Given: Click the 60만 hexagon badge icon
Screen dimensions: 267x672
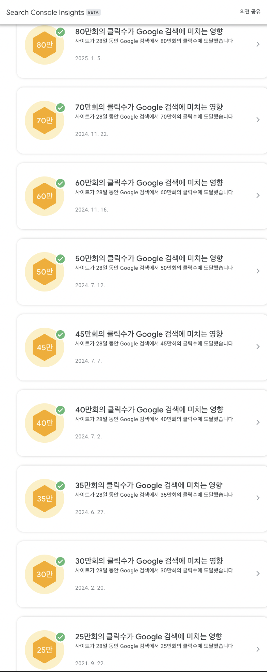Looking at the screenshot, I should 44,196.
